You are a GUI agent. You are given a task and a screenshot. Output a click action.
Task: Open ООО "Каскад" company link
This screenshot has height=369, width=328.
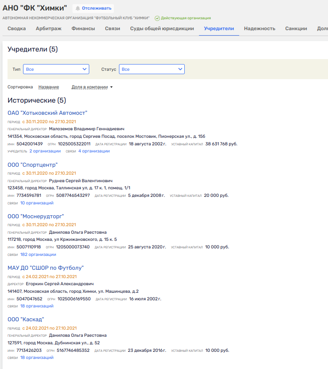26,319
